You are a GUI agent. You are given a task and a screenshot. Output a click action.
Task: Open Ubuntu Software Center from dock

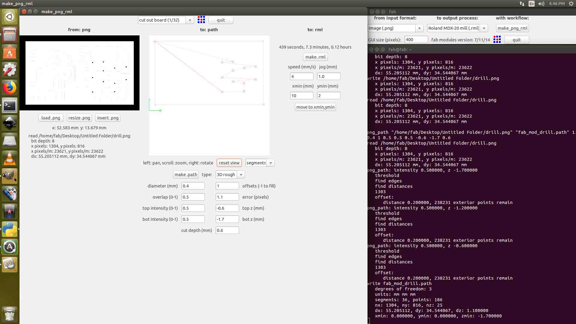tap(10, 52)
